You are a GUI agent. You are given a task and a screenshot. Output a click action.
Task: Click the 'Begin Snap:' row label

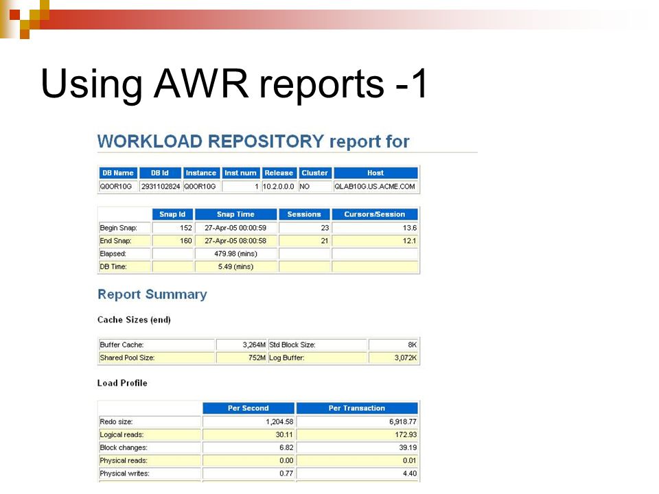118,228
